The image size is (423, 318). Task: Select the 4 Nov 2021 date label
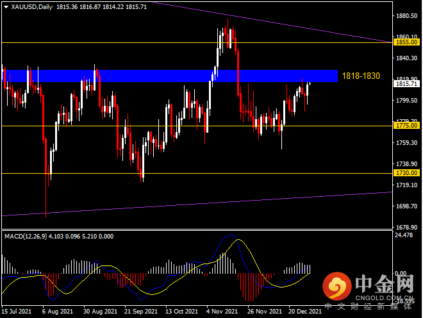pos(222,311)
